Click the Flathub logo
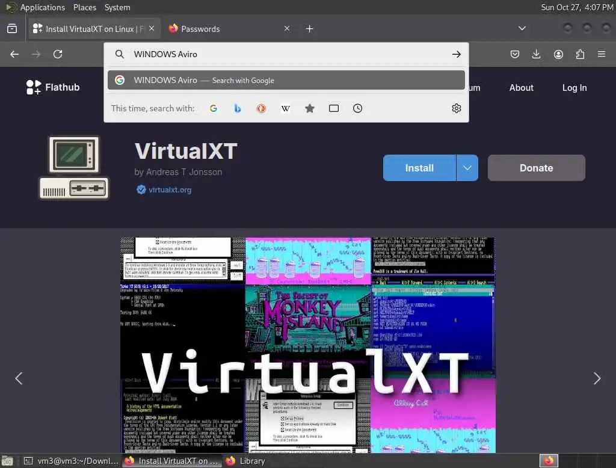This screenshot has height=468, width=616. [x=53, y=87]
